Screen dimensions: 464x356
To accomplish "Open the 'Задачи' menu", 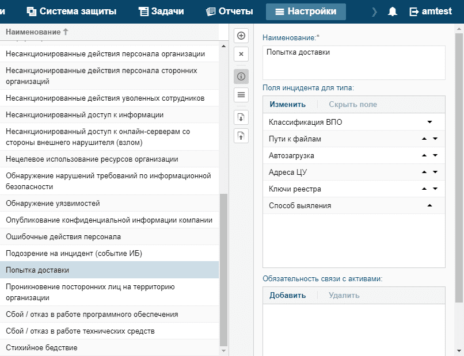I will pyautogui.click(x=161, y=12).
